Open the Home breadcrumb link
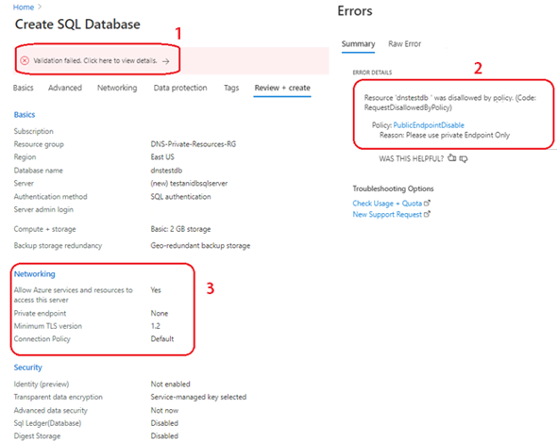 tap(24, 8)
